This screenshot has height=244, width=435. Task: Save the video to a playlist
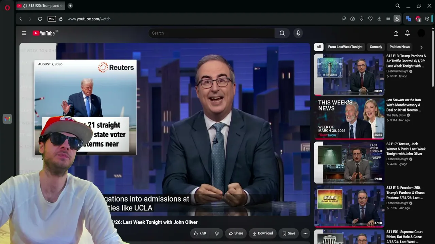coord(289,233)
